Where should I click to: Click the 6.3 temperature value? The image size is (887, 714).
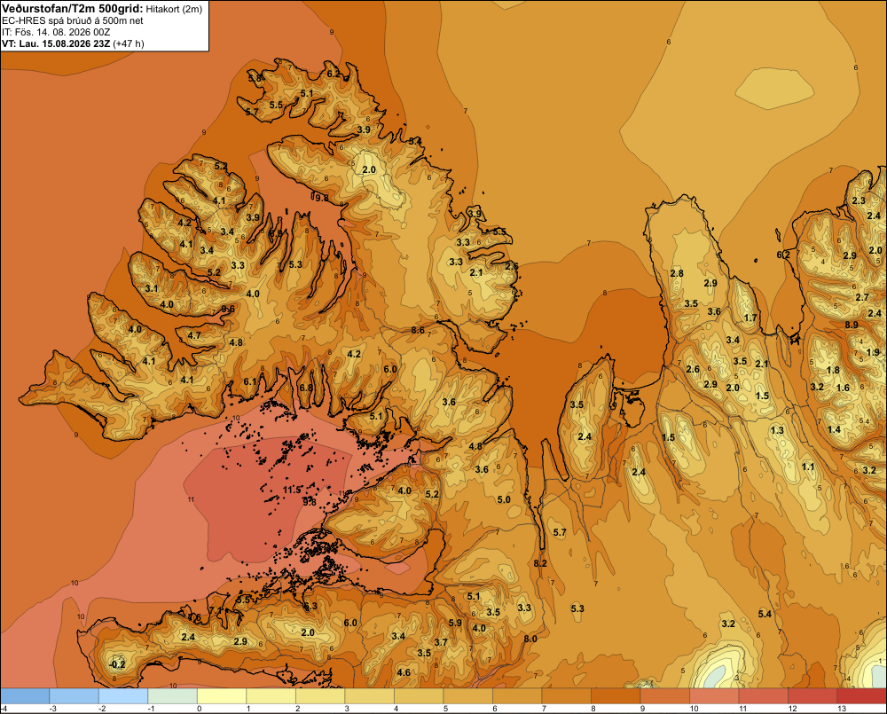pyautogui.click(x=310, y=606)
